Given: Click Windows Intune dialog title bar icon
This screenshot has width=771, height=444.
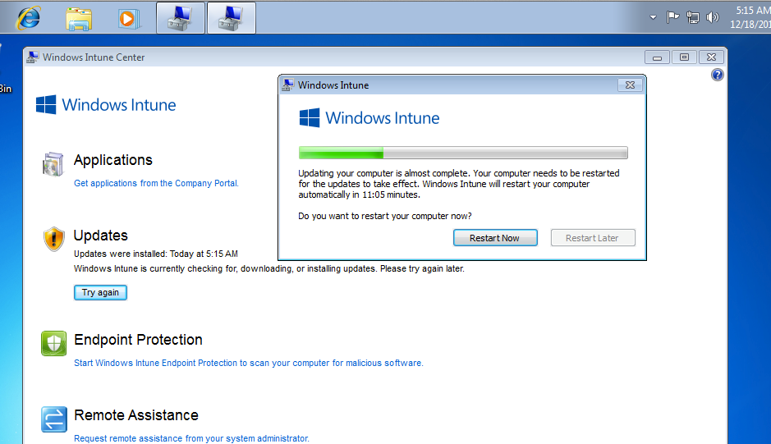Looking at the screenshot, I should (x=287, y=85).
